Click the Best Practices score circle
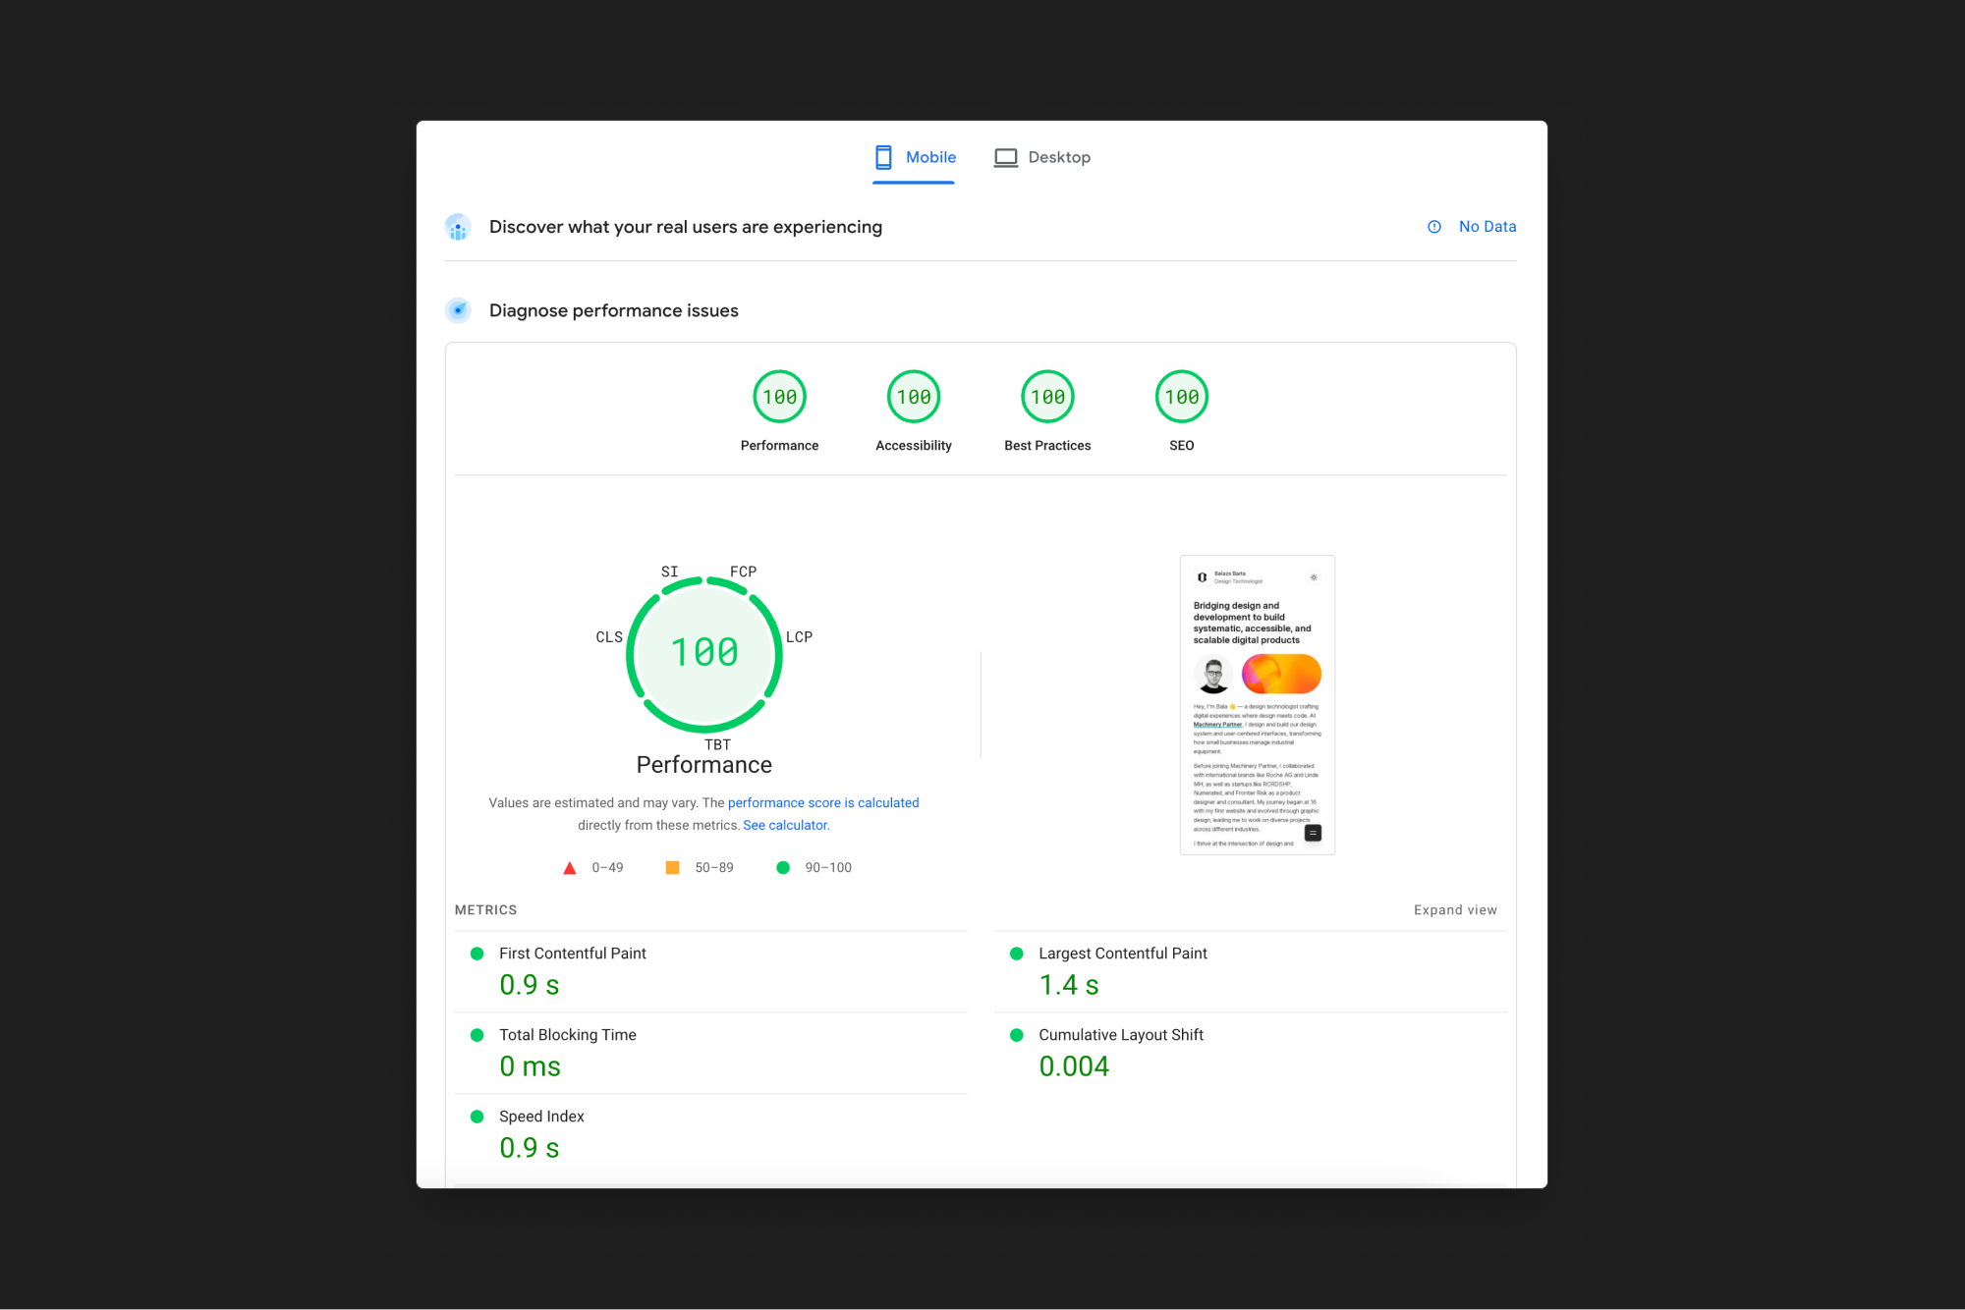Image resolution: width=1965 pixels, height=1310 pixels. [1047, 397]
